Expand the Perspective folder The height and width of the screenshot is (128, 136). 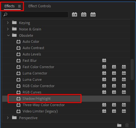click(8, 118)
